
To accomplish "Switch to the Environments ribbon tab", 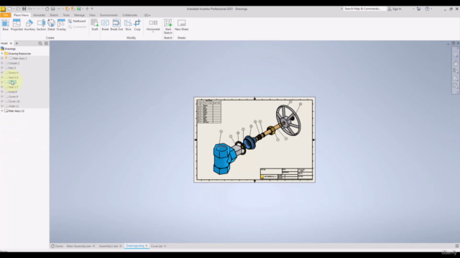I will coord(109,15).
